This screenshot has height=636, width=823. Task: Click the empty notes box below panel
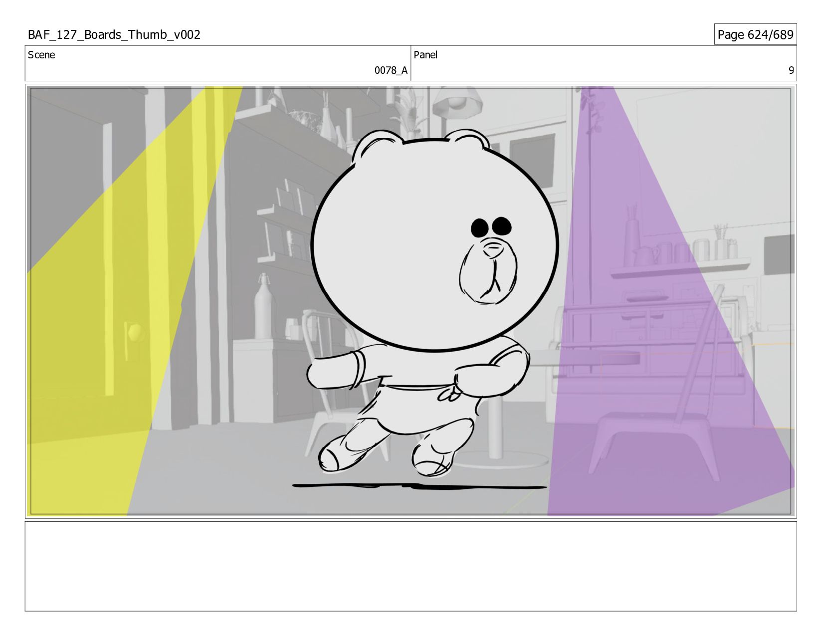point(411,566)
